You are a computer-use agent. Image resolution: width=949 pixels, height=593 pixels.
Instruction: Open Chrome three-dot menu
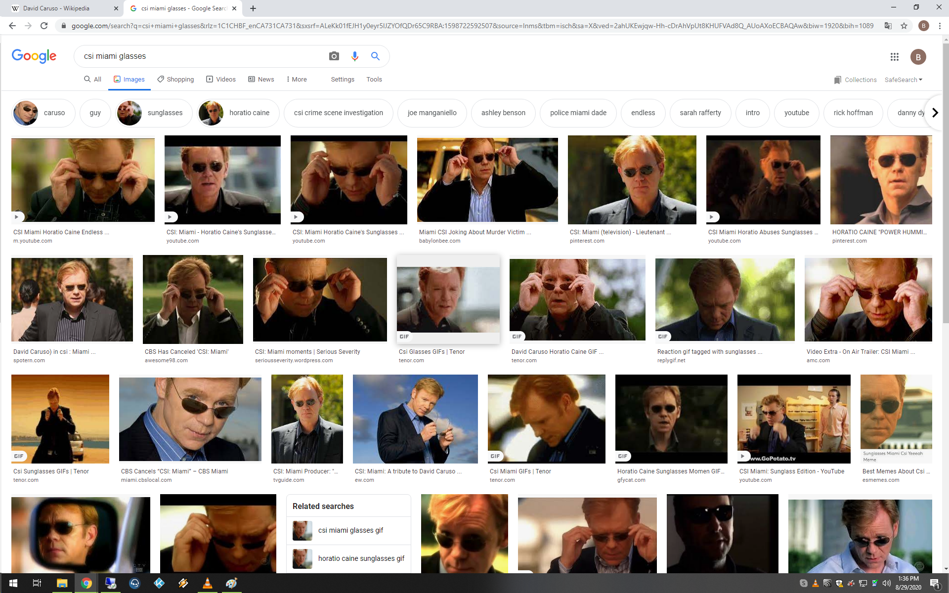coord(940,26)
